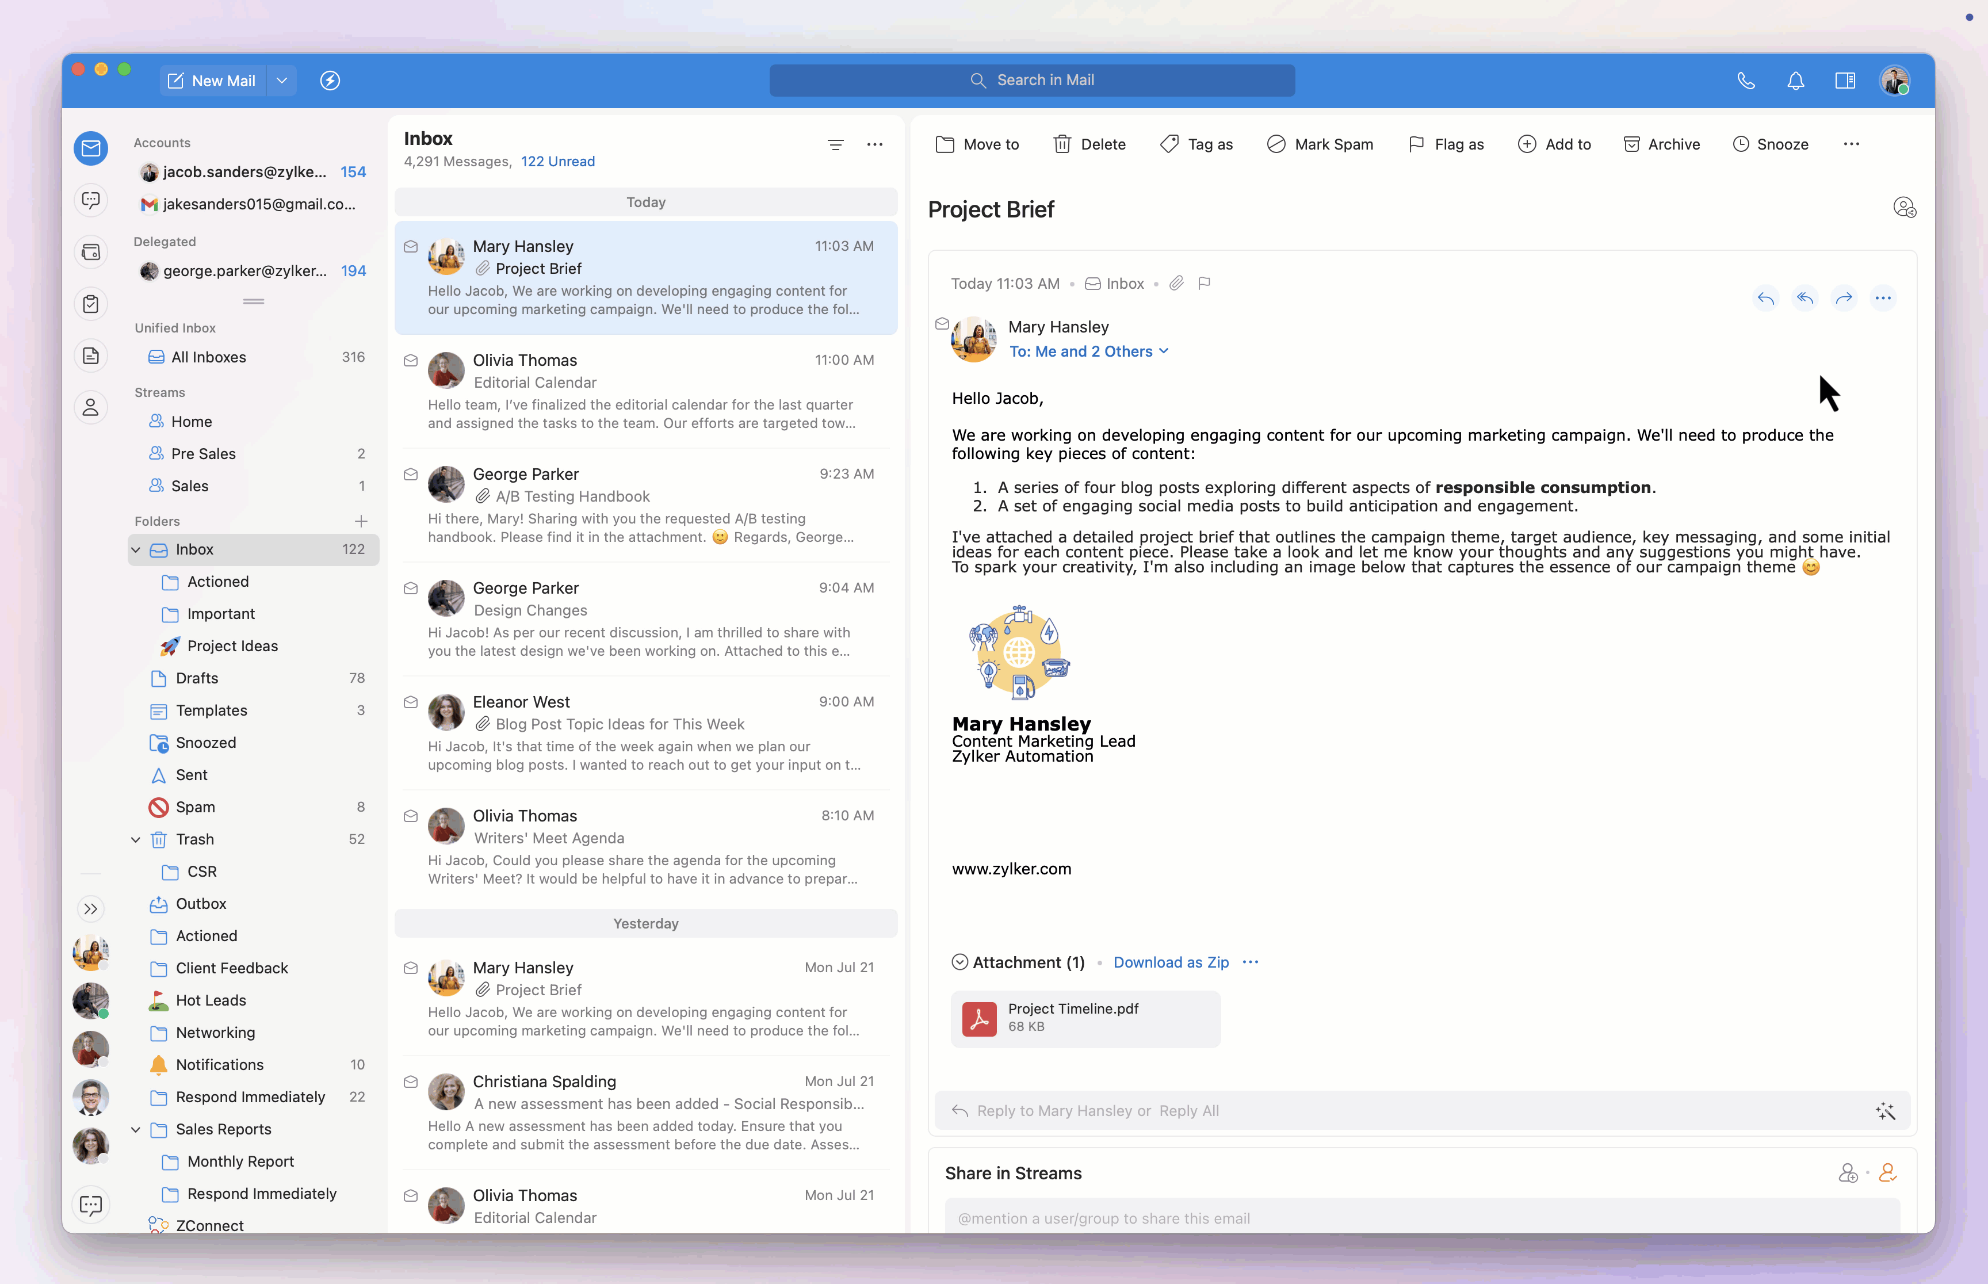Flag the open Project Brief email
The width and height of the screenshot is (1988, 1284).
(x=1203, y=284)
